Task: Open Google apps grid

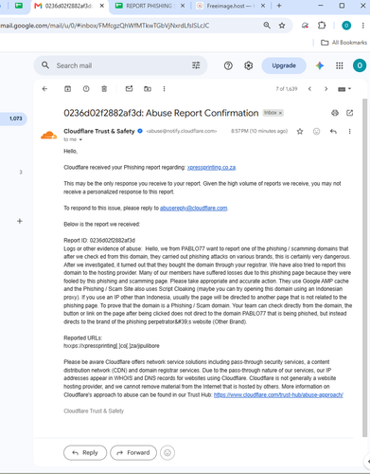Action: 340,65
